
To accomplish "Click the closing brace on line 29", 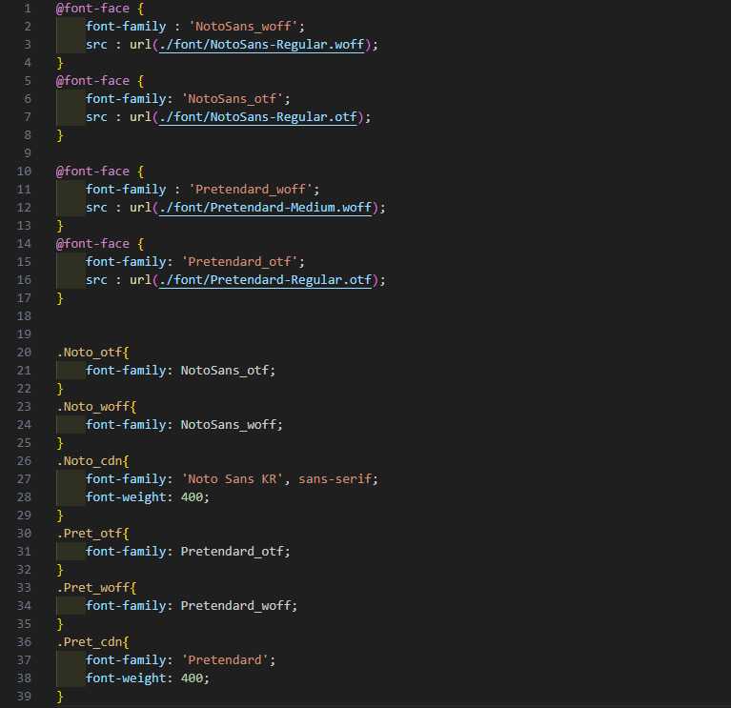I will coord(60,516).
